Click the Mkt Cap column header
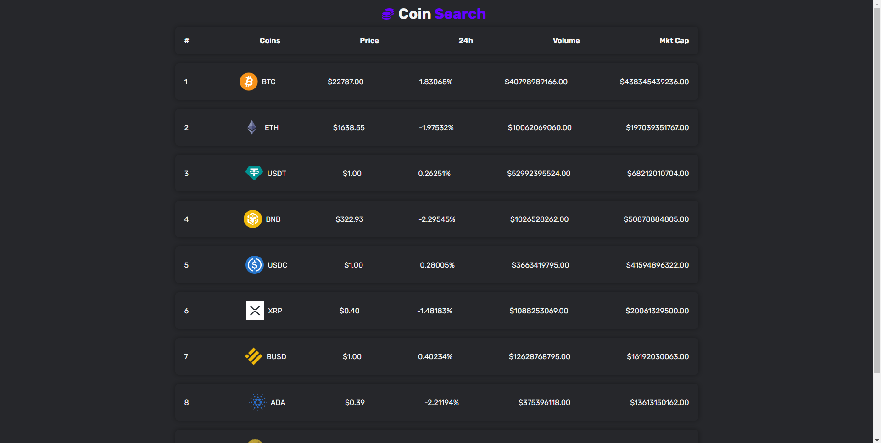 coord(674,40)
